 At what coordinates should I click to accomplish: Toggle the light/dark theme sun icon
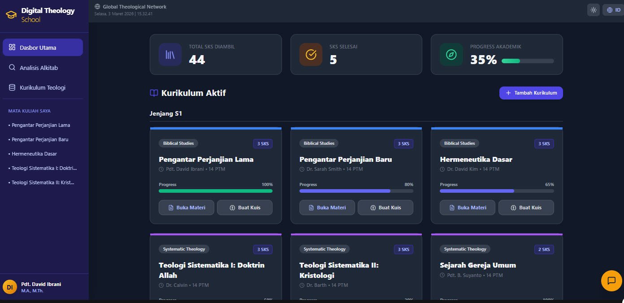coord(594,10)
